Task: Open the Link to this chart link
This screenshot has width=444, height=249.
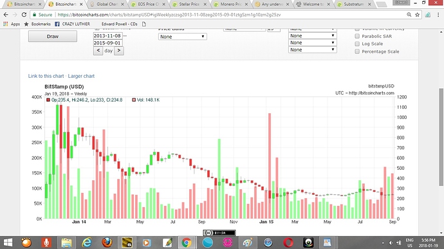Action: [46, 76]
